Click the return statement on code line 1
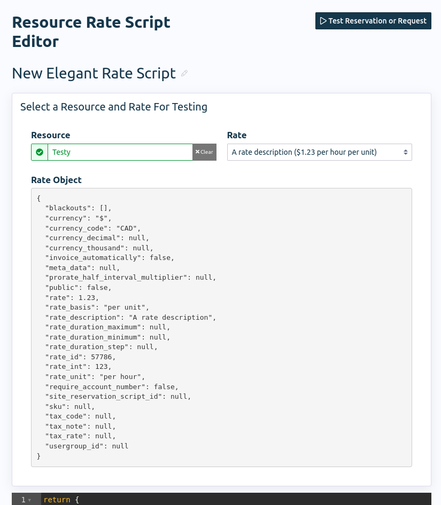This screenshot has width=441, height=505. tap(57, 500)
